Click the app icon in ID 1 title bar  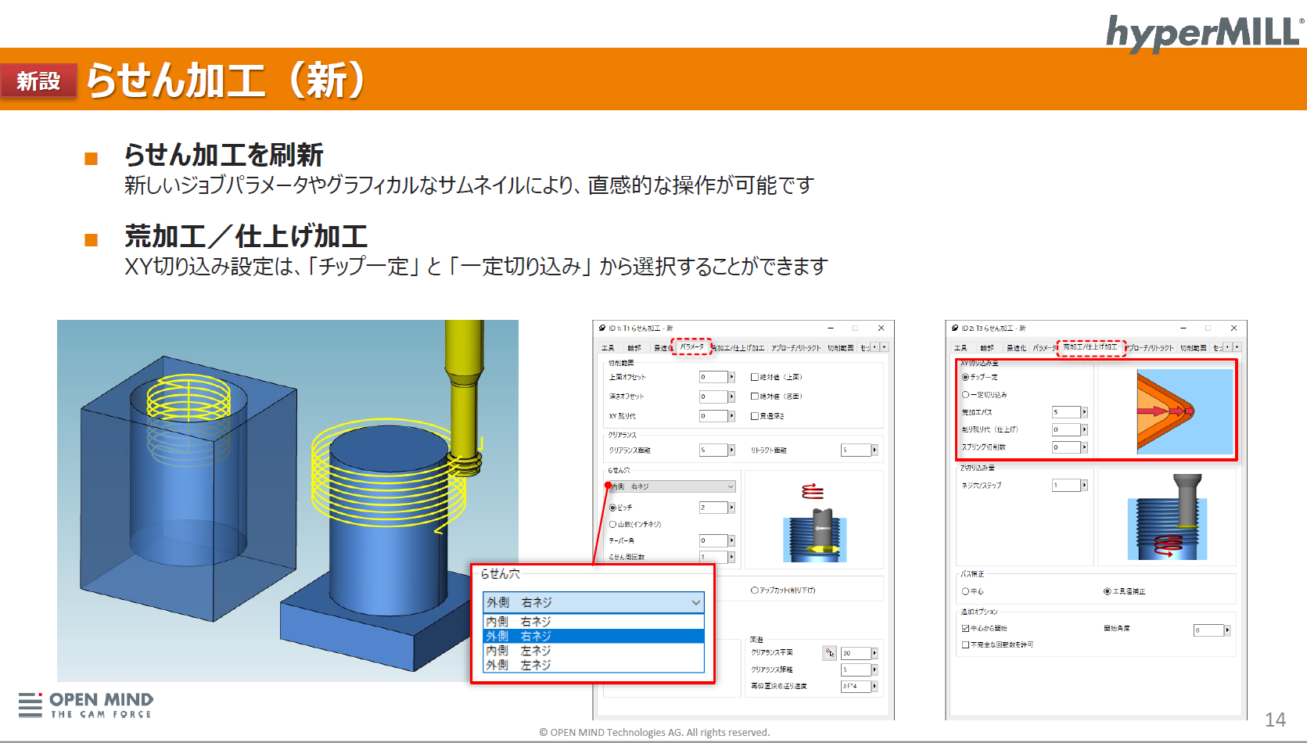pos(602,328)
